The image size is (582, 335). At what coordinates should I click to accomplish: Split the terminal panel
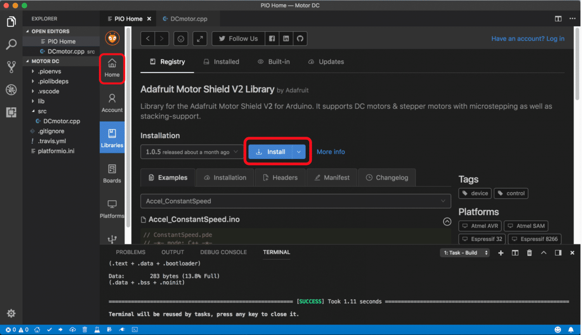click(x=515, y=253)
